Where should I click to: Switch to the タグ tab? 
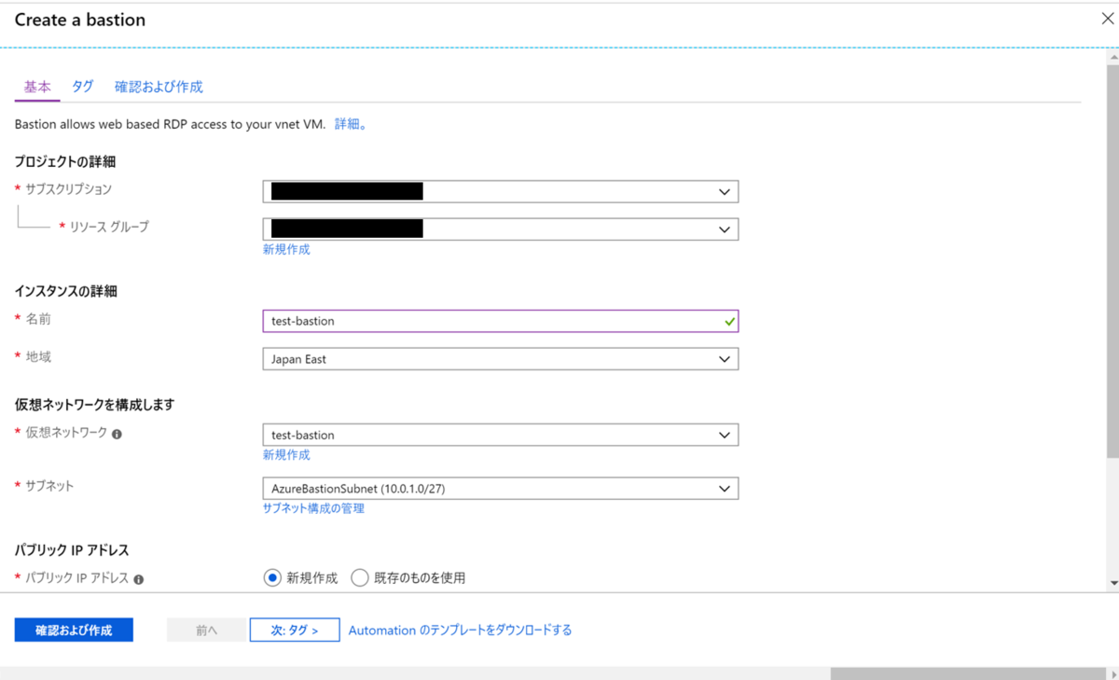point(83,87)
